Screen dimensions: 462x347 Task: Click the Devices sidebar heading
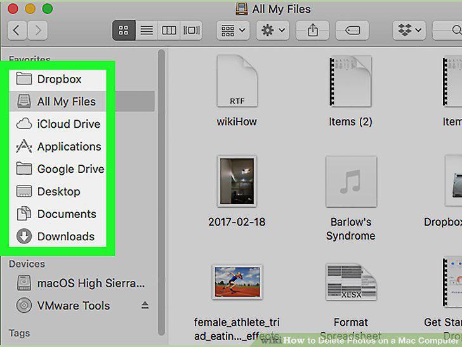27,264
